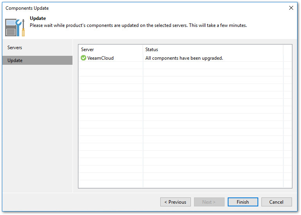Go back with the Previous button
Image resolution: width=301 pixels, height=215 pixels.
pyautogui.click(x=175, y=202)
